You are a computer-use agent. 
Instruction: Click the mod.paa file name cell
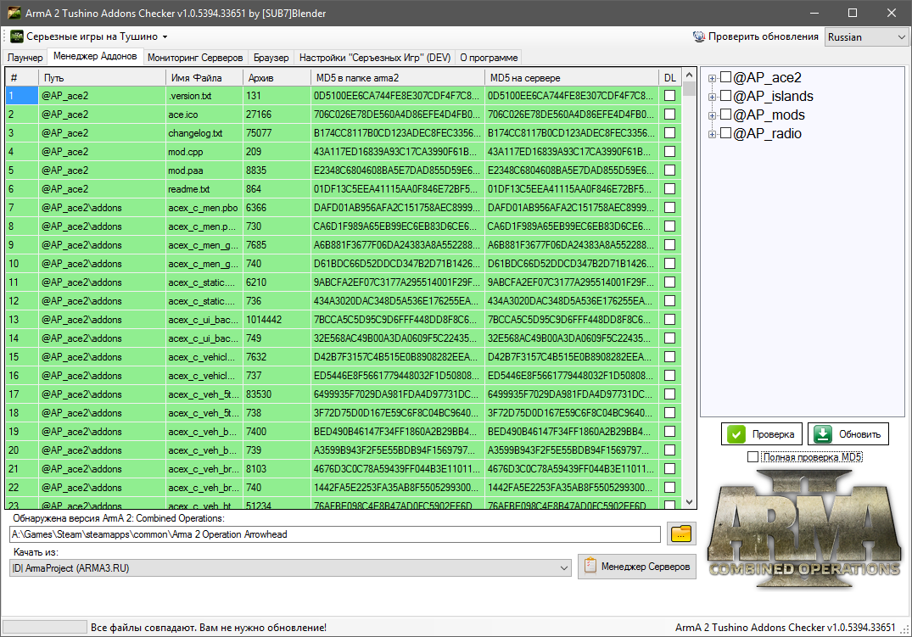pyautogui.click(x=204, y=170)
